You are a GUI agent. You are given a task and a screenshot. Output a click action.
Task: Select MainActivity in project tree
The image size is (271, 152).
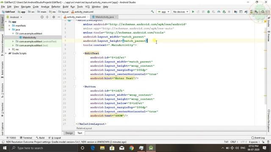[29, 38]
